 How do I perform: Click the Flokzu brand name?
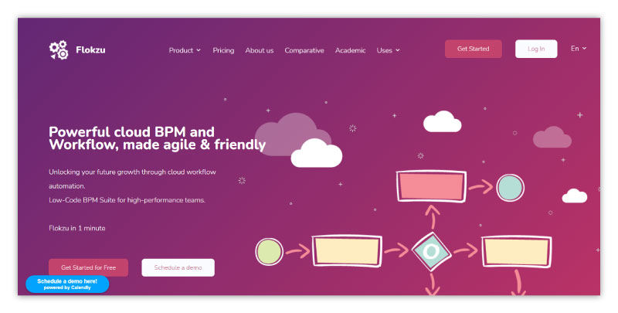click(90, 50)
